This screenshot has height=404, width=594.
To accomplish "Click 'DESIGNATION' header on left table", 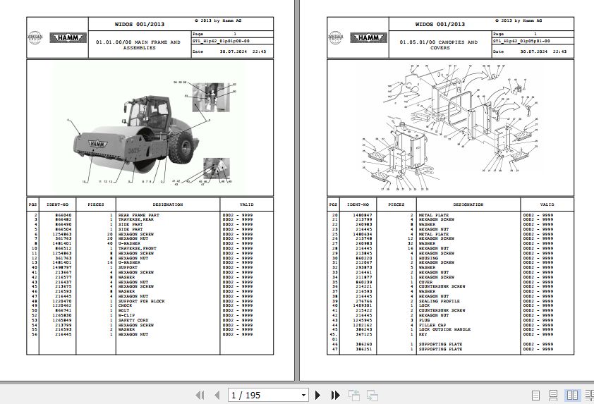I will click(x=168, y=204).
